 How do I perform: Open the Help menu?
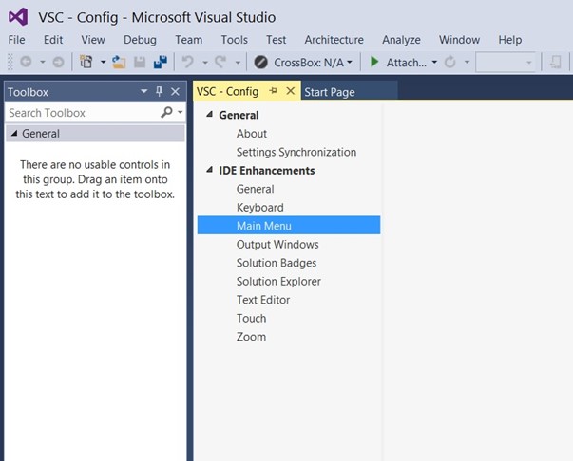(x=510, y=40)
